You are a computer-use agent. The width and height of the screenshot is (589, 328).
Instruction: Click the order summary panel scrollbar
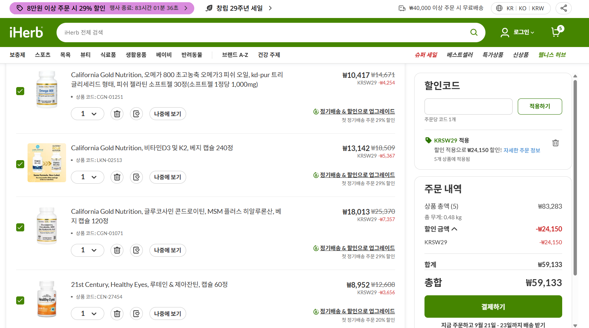point(575,176)
